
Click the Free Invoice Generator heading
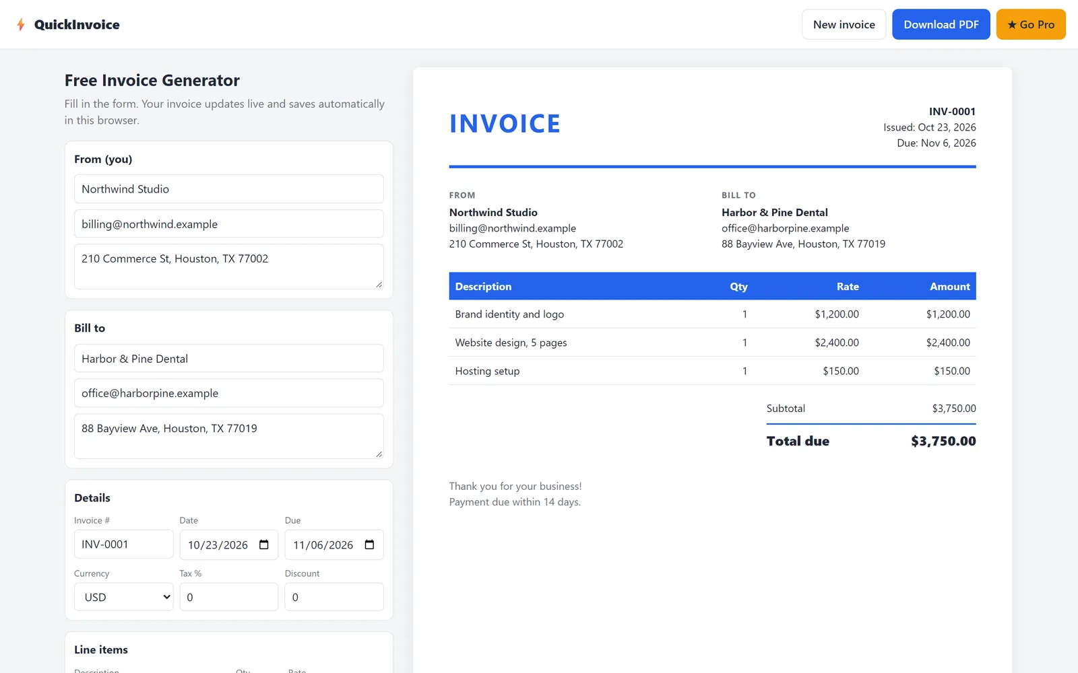coord(152,80)
